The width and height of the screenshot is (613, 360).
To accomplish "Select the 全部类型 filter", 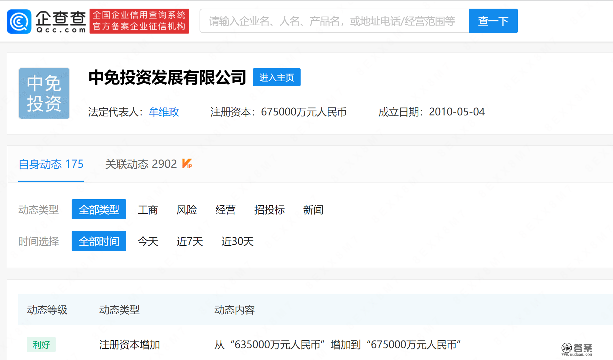I will (x=99, y=209).
